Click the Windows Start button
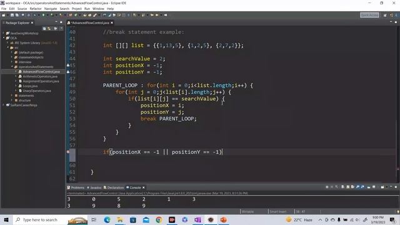 (x=6, y=219)
